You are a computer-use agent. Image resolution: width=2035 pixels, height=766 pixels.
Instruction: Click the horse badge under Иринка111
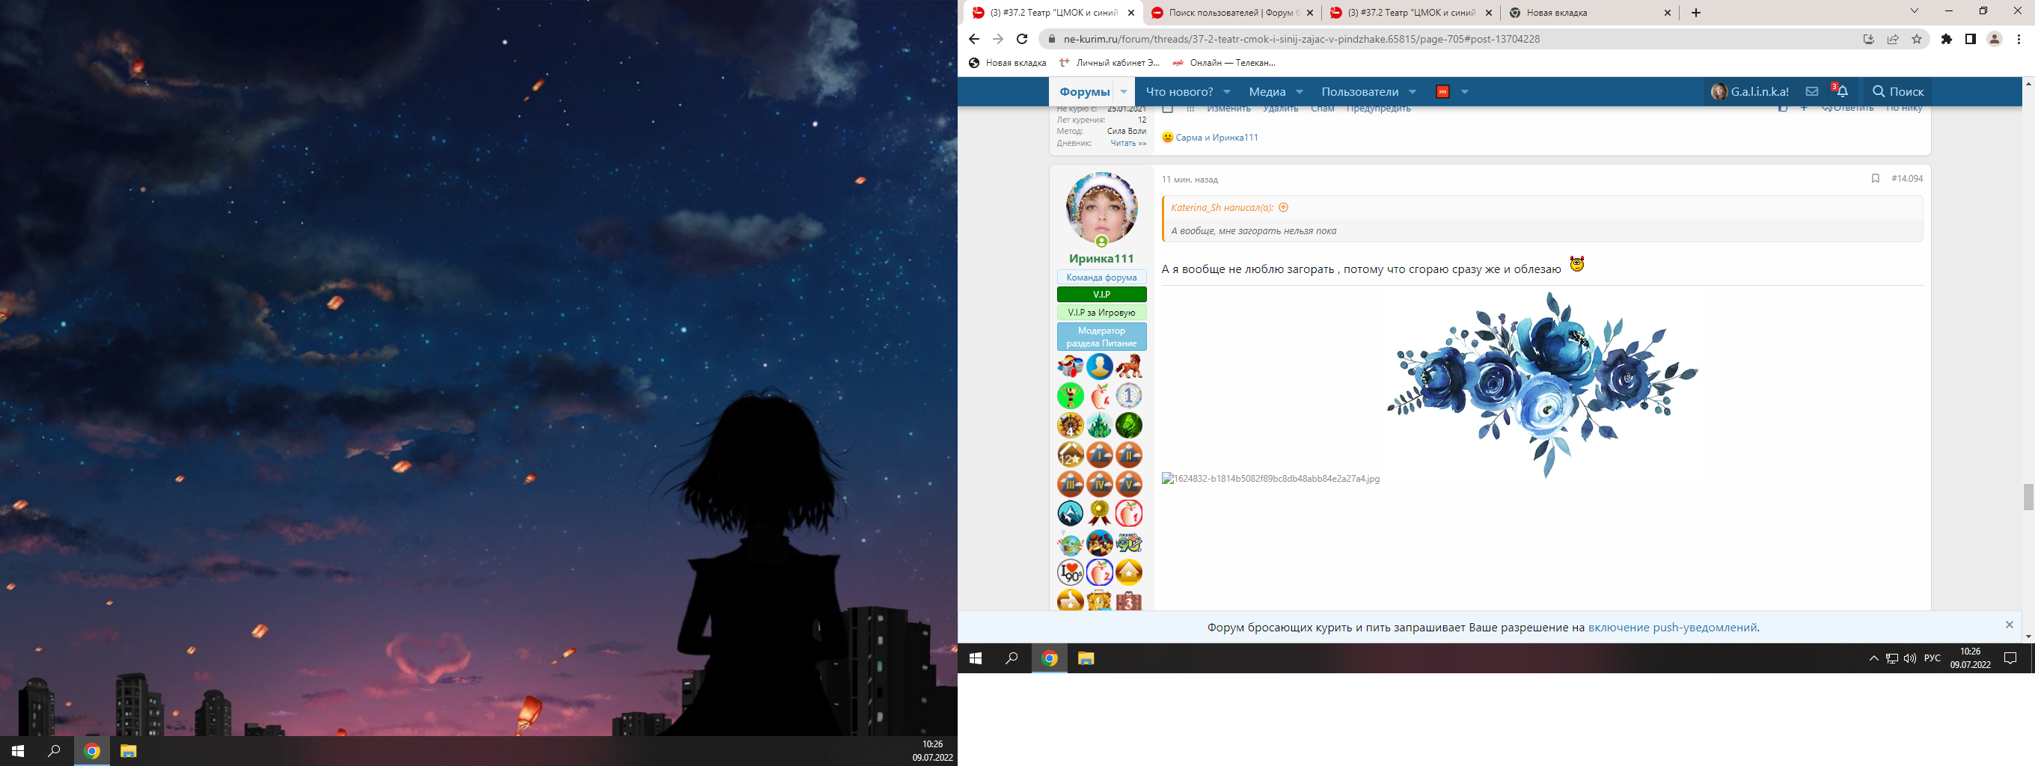pos(1129,367)
